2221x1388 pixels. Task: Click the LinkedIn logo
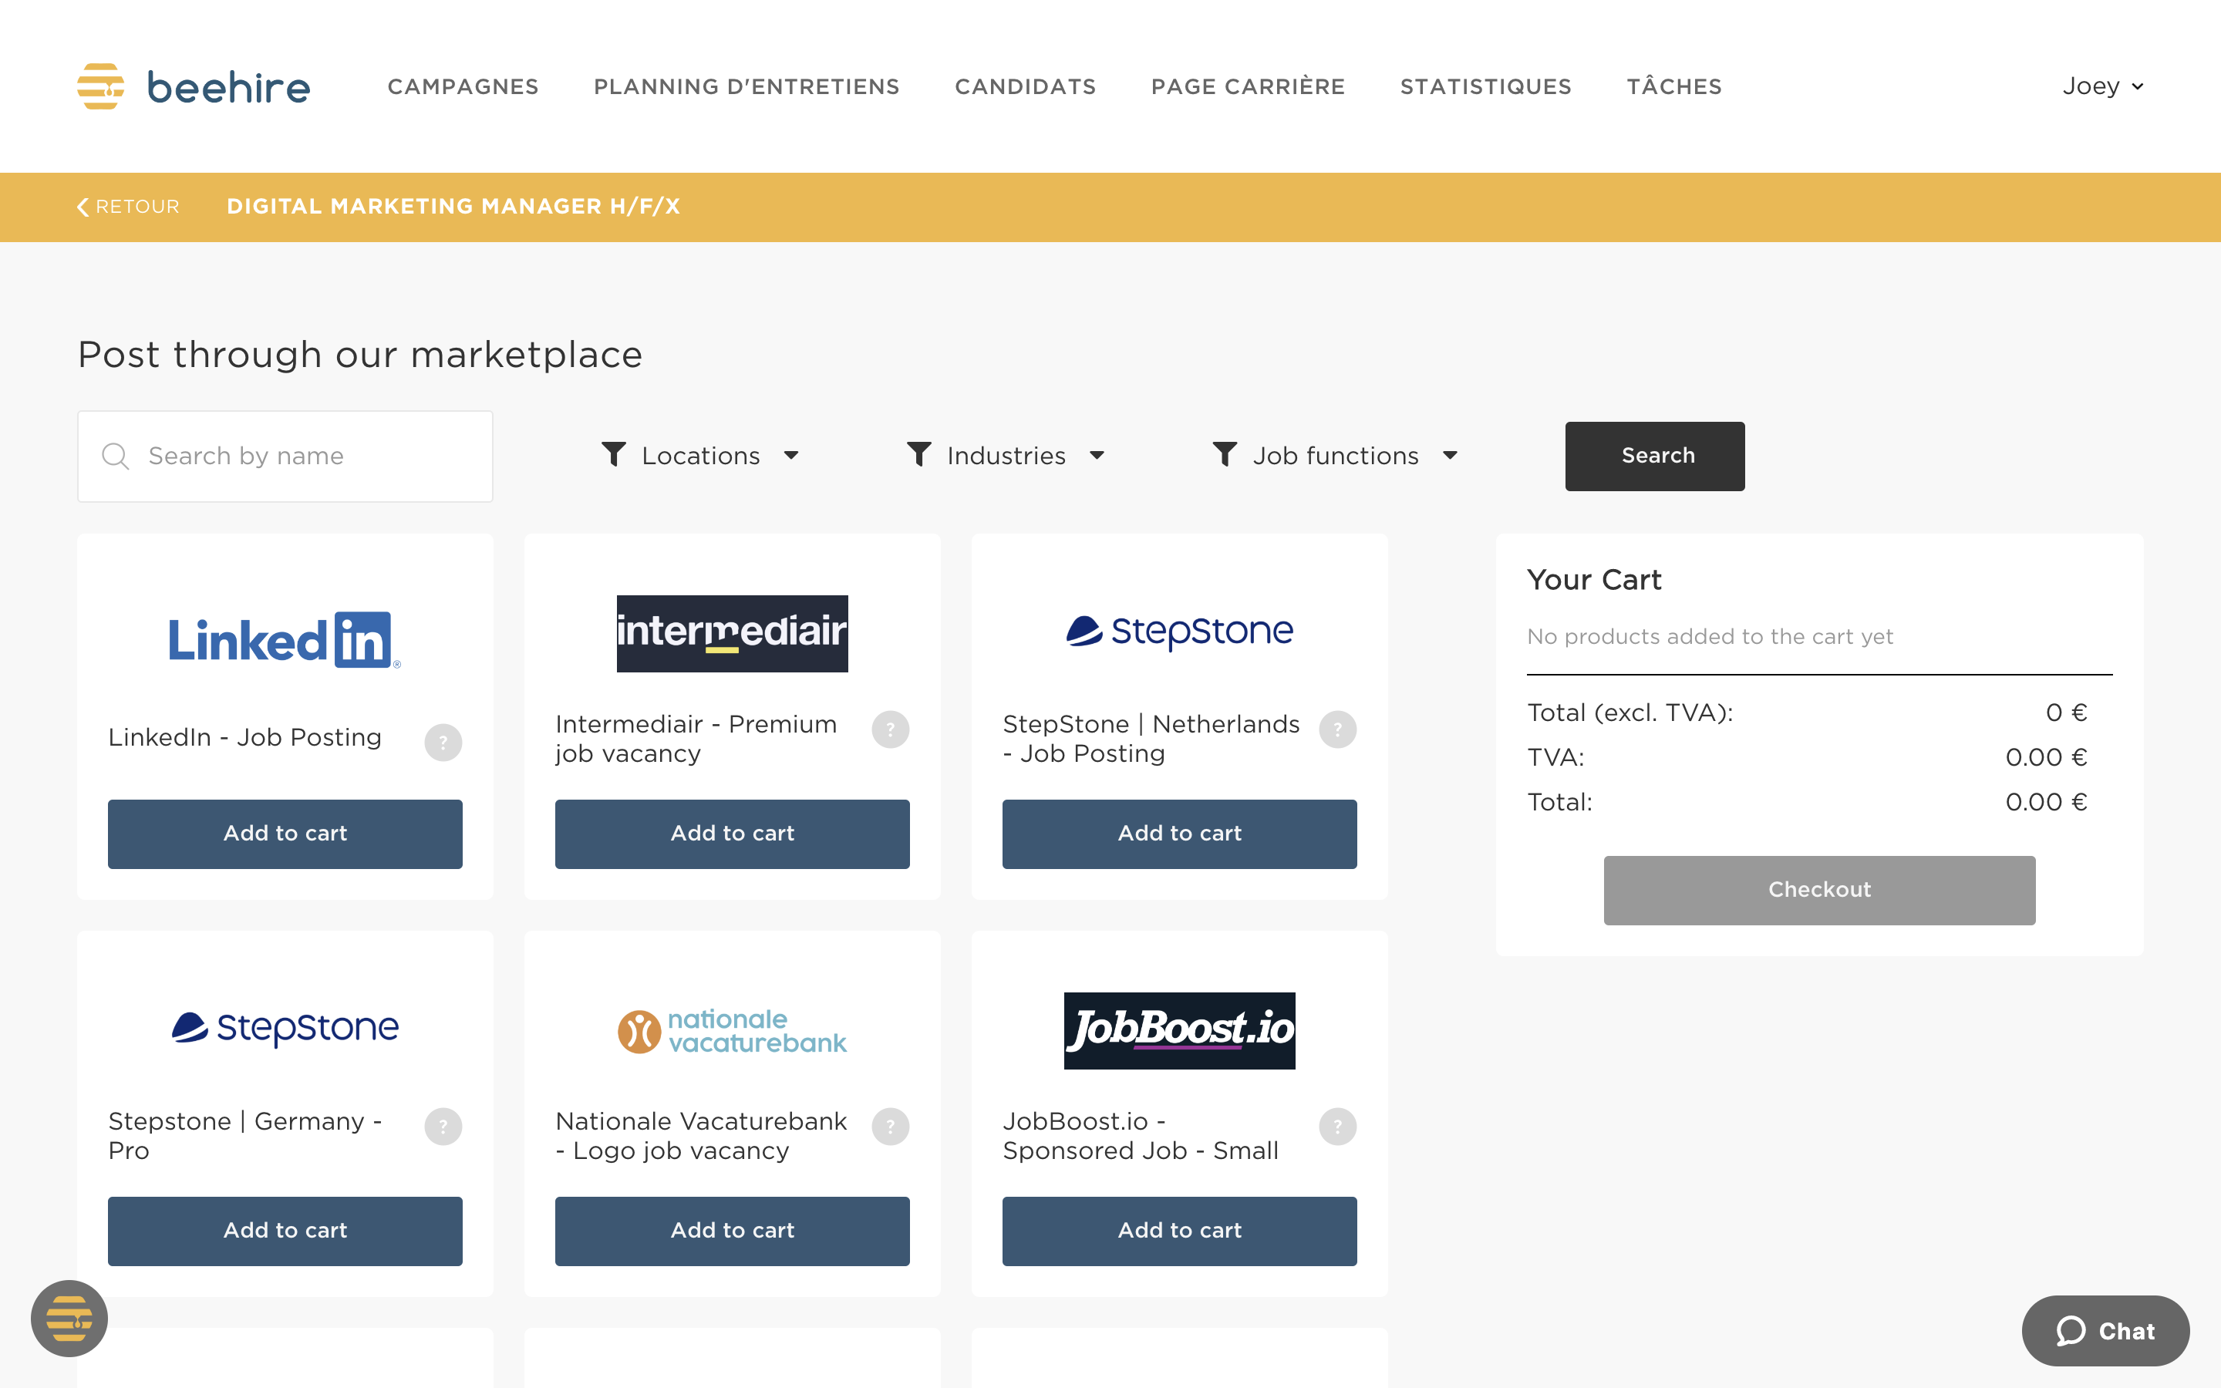coord(285,640)
